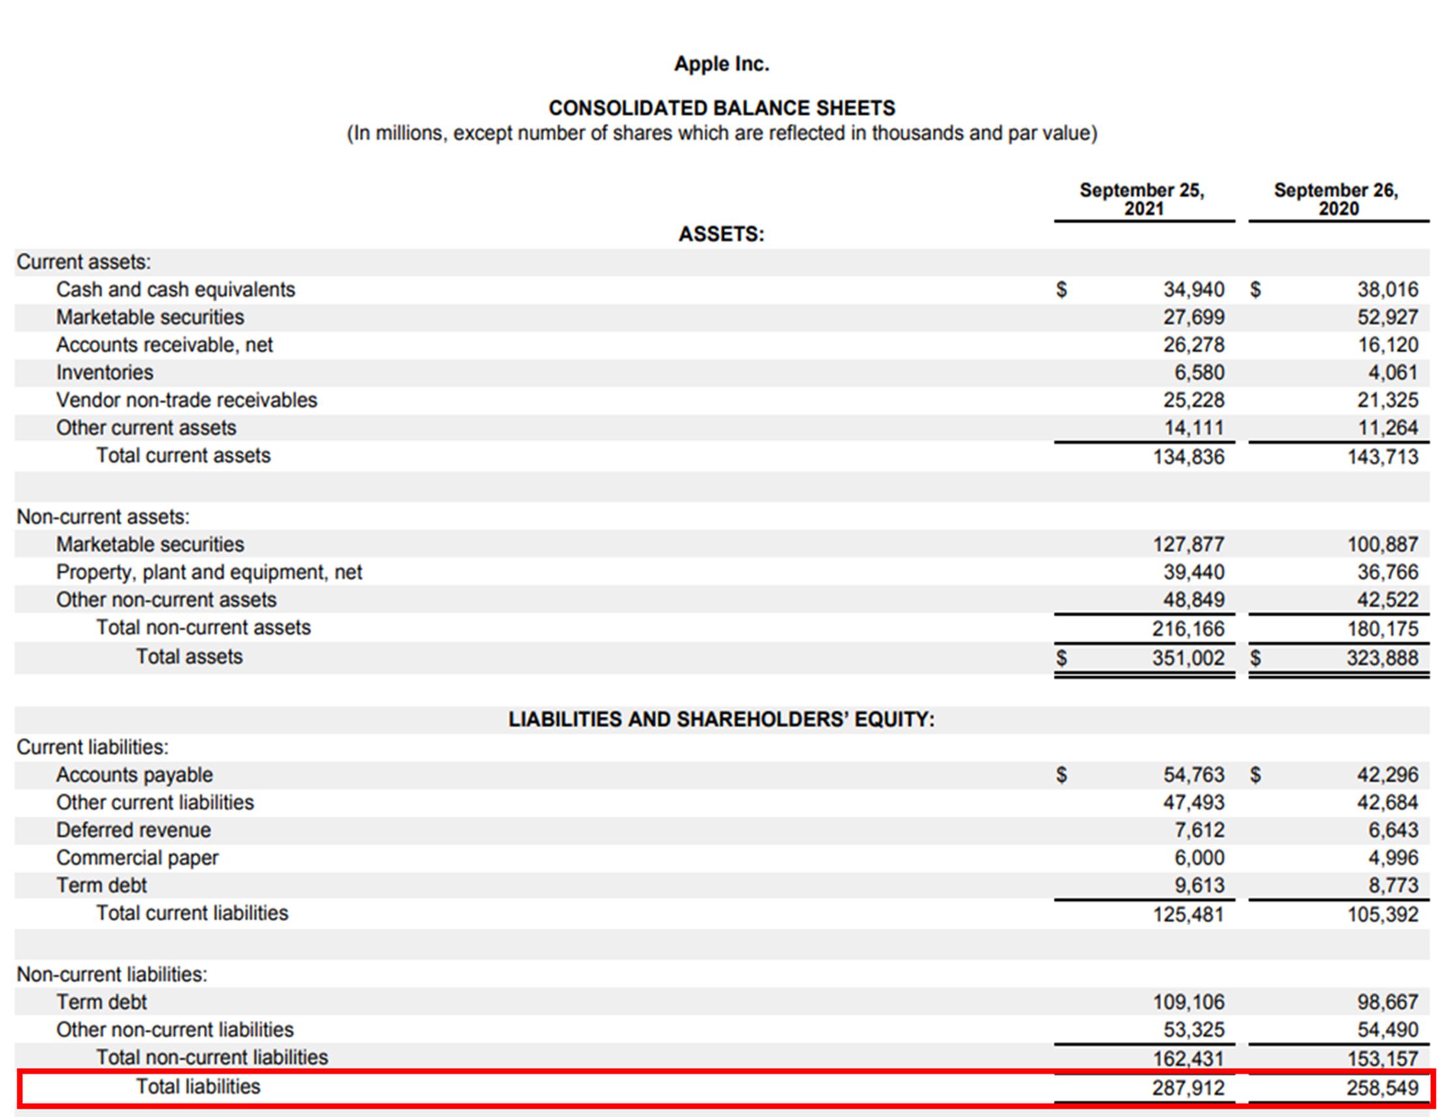1452x1117 pixels.
Task: Click the 54,763 accounts payable value
Action: [1194, 775]
